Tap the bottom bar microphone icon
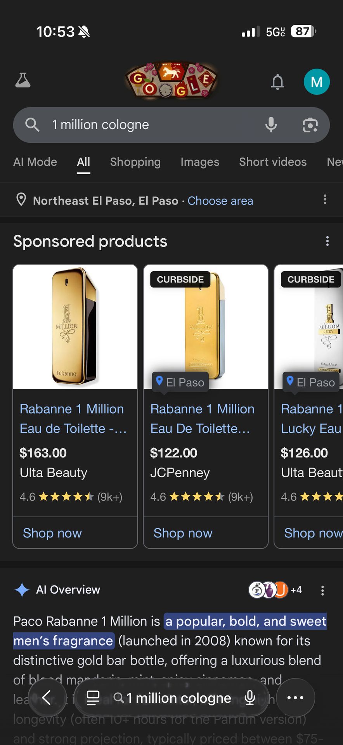This screenshot has width=343, height=745. [250, 698]
